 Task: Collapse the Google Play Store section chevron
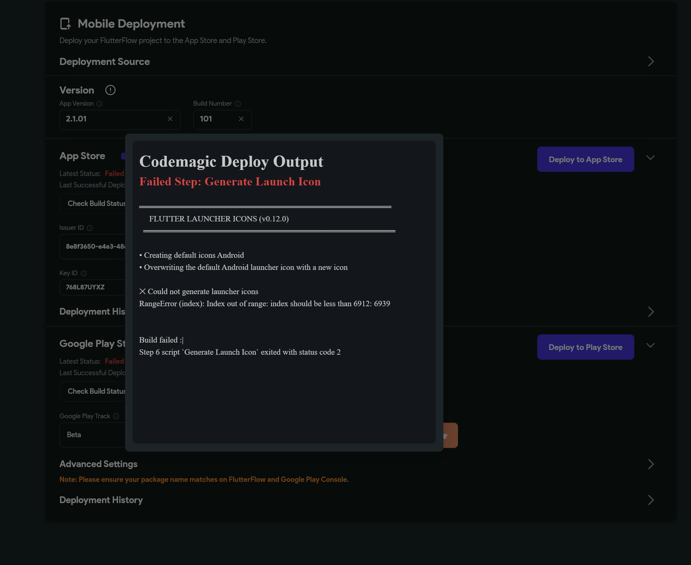coord(650,346)
